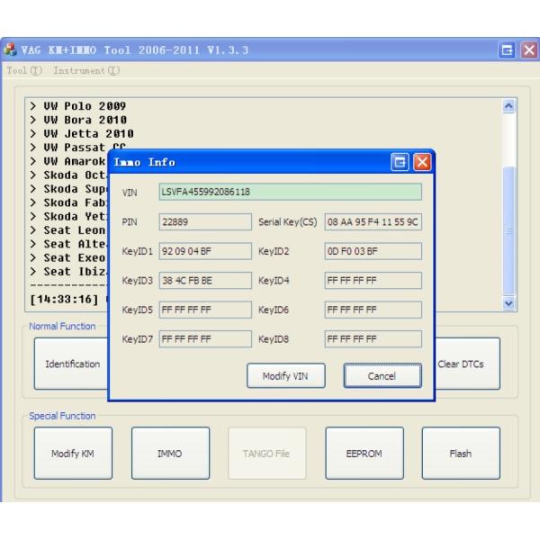
Task: Select the KeyID3 field
Action: point(205,280)
